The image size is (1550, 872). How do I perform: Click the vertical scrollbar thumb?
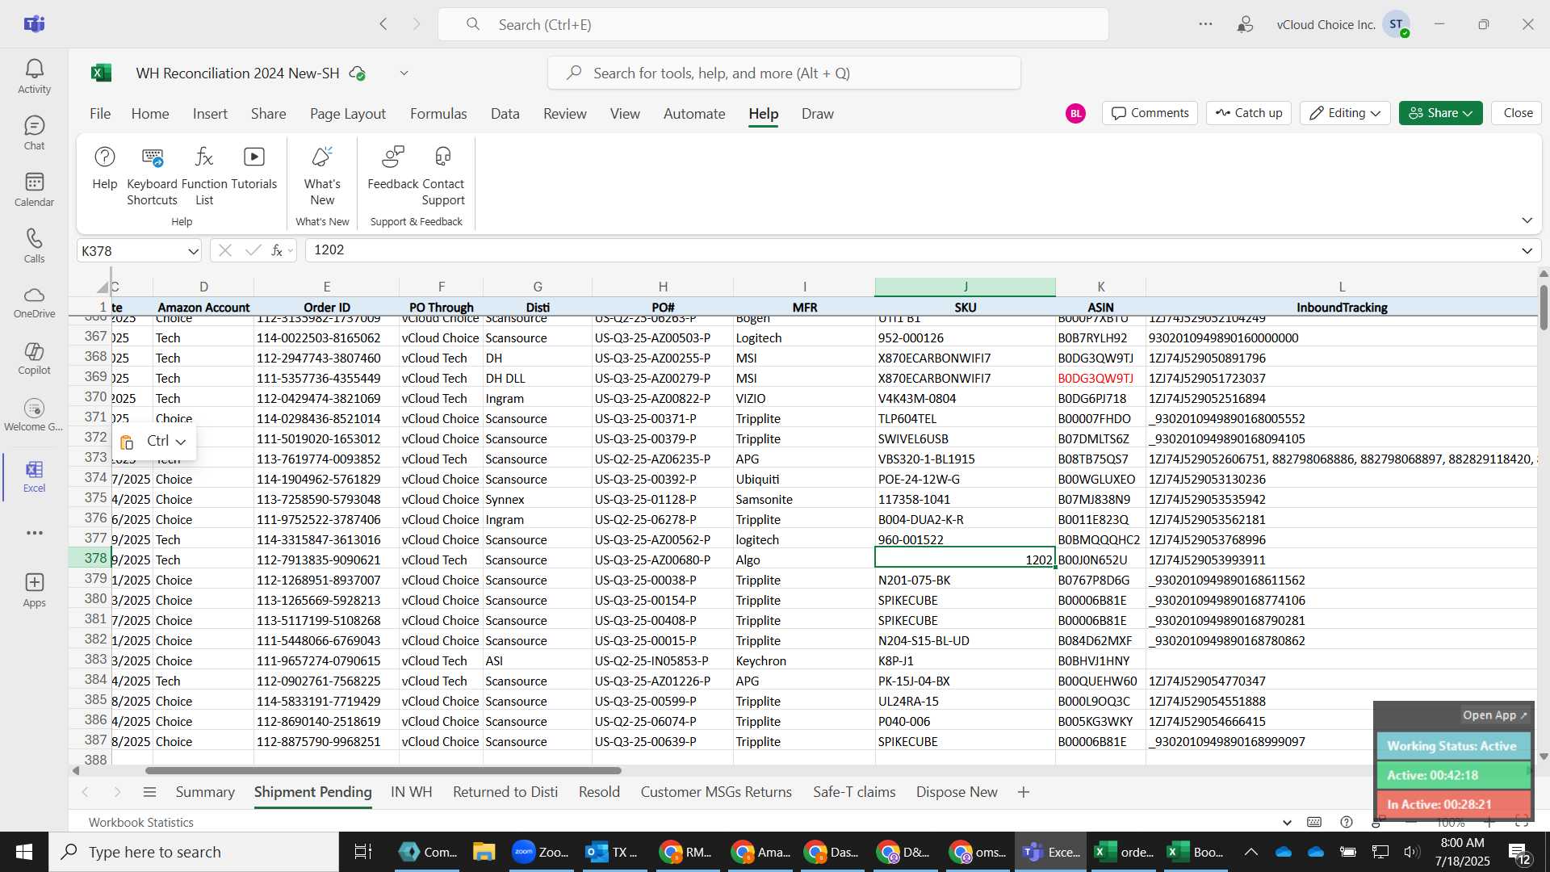coord(1544,308)
